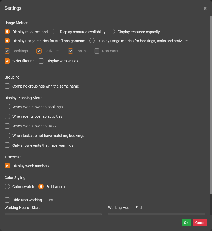Check When events overlap activities alert
The image size is (212, 231).
7,116
